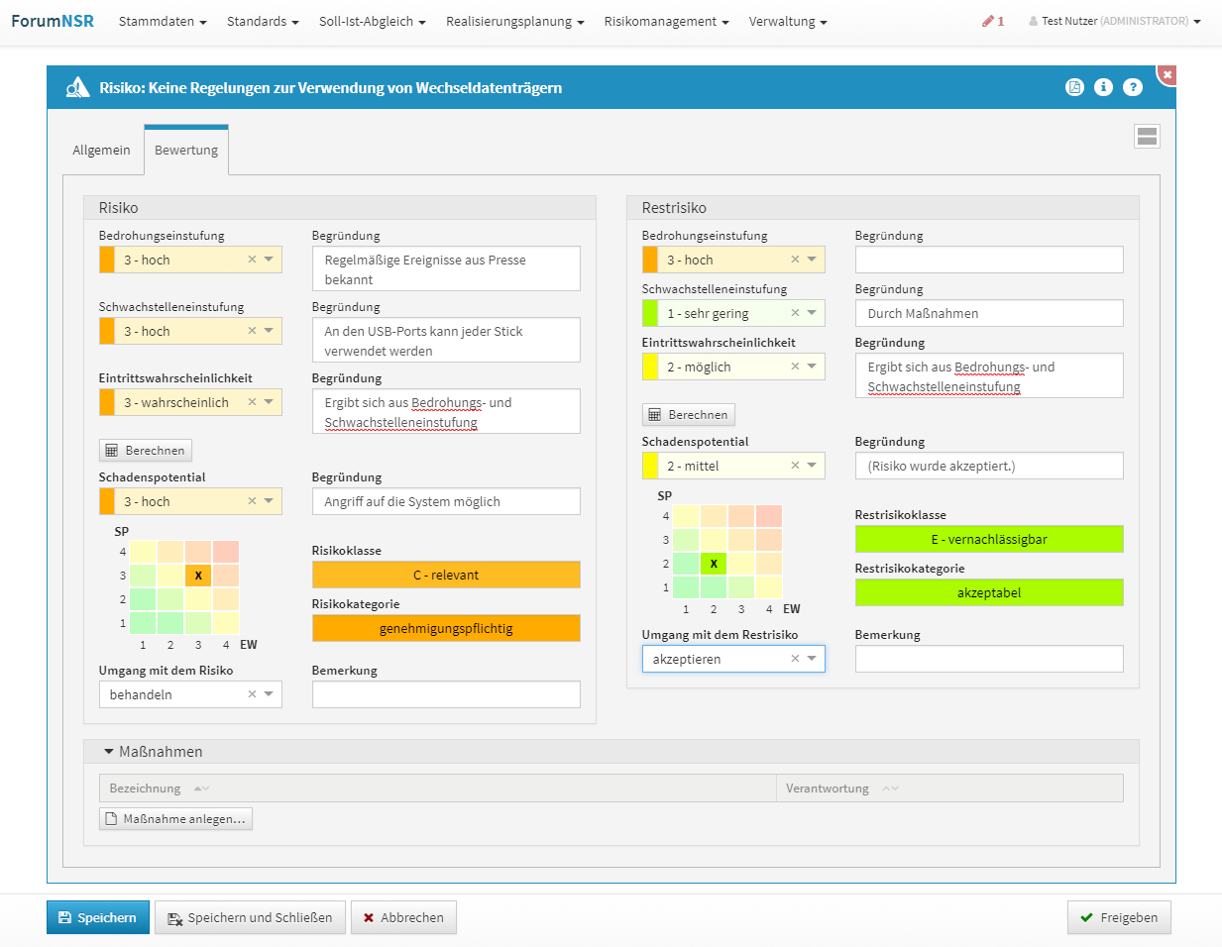Open the Risikomanagement menu

[x=666, y=21]
